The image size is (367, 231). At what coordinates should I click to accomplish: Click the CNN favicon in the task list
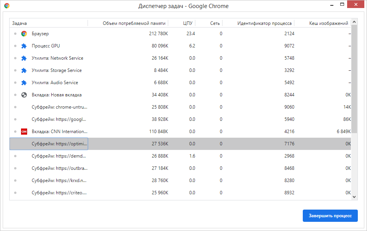pos(24,132)
